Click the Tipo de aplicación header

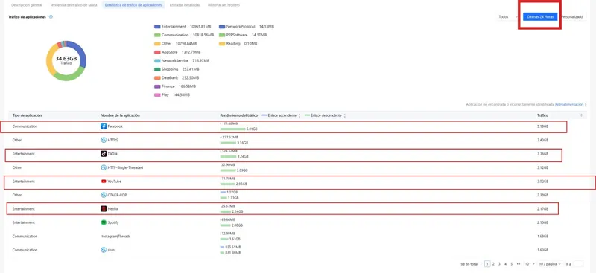point(27,115)
